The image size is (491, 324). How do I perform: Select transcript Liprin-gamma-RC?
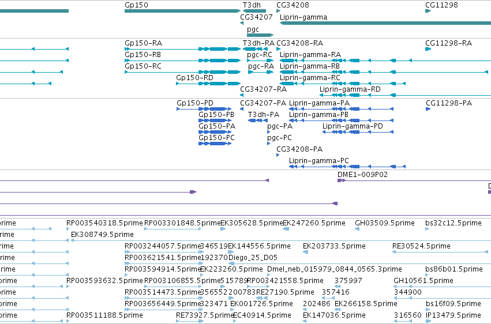(343, 84)
